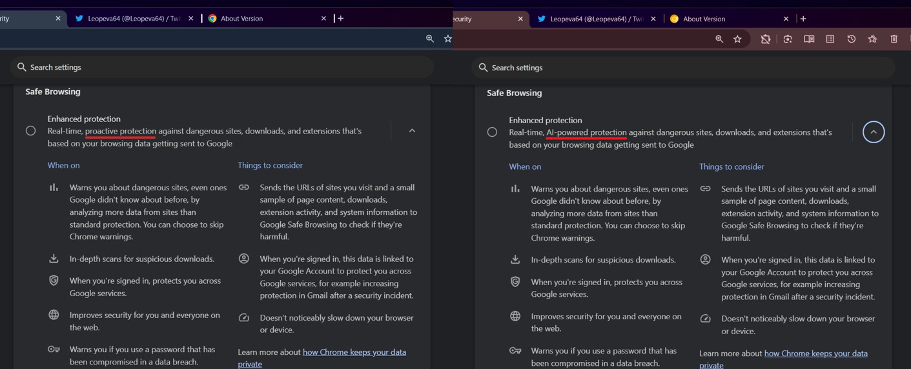This screenshot has width=911, height=369.
Task: Close About Version tab in left window
Action: [x=323, y=19]
